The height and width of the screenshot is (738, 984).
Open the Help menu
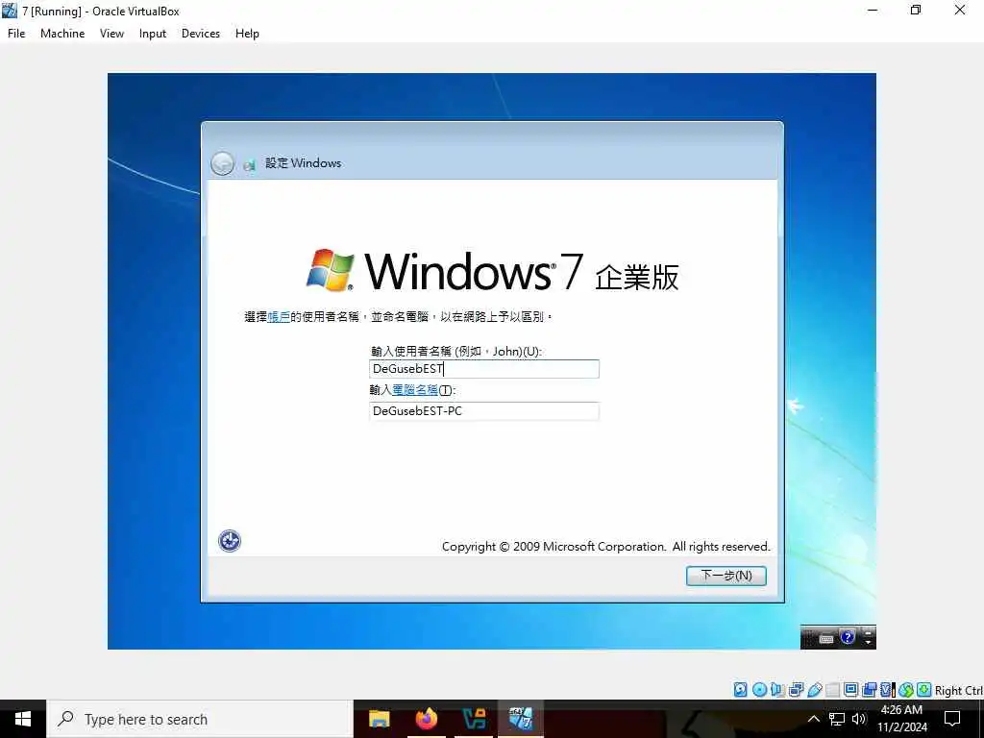tap(247, 34)
